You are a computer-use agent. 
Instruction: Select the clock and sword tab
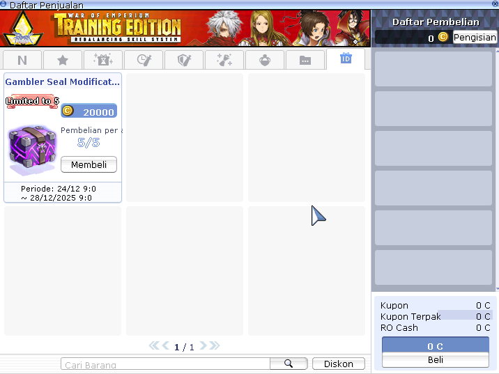[144, 60]
